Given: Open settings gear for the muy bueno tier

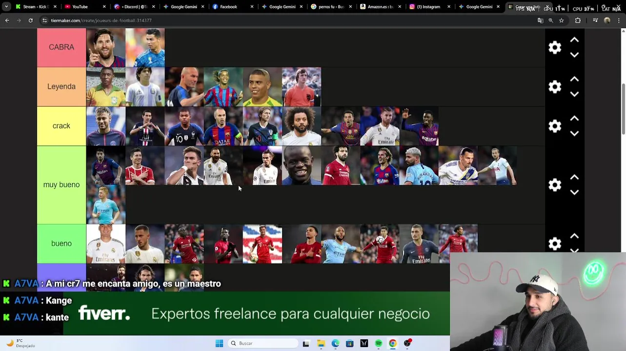Looking at the screenshot, I should 555,185.
